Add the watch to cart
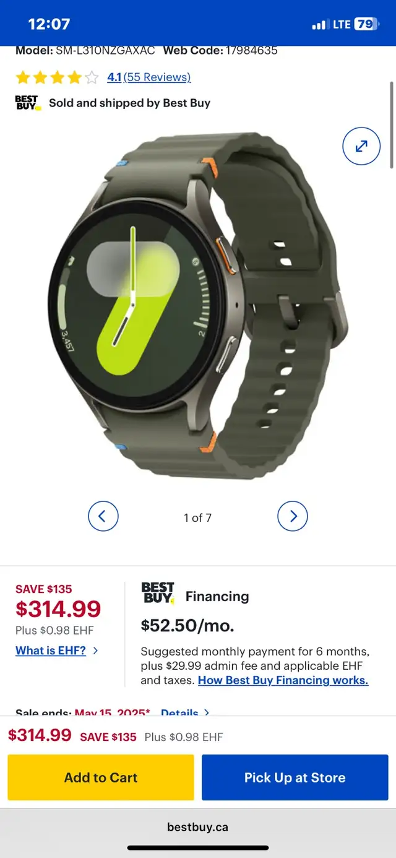The height and width of the screenshot is (858, 396). click(101, 778)
